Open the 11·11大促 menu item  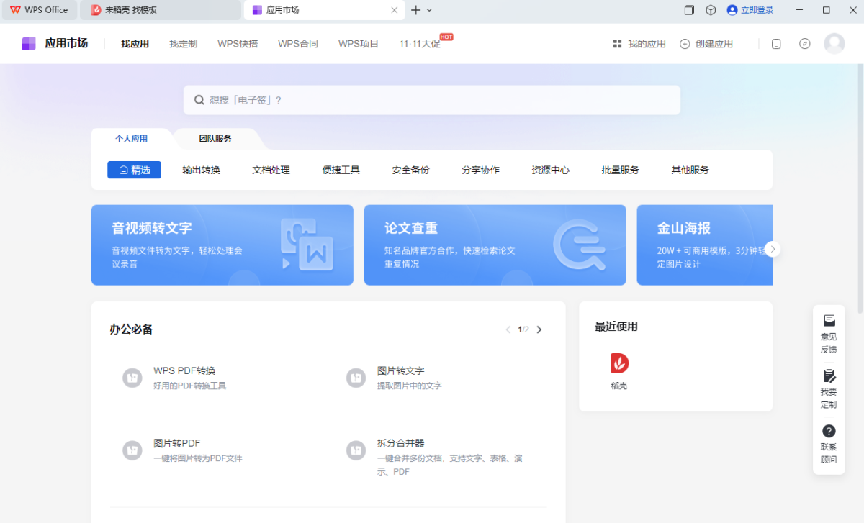420,44
